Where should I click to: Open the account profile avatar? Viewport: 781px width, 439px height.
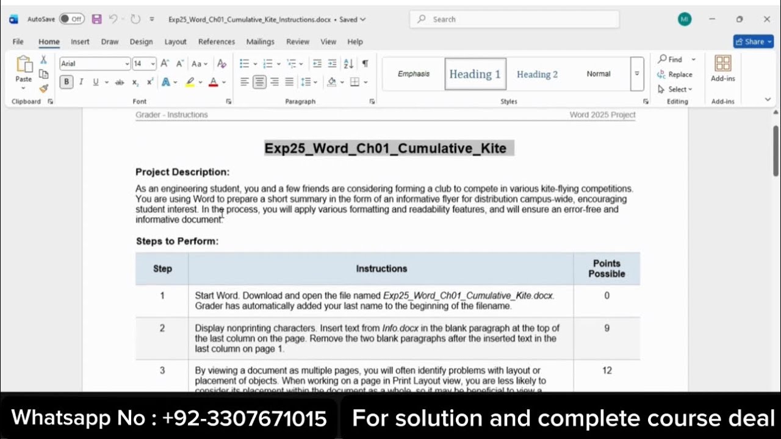click(x=685, y=19)
